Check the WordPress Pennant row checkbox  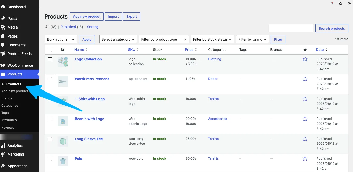[x=50, y=79]
